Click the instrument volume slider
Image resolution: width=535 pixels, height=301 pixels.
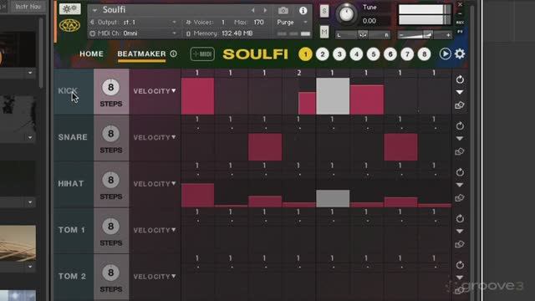pos(425,35)
